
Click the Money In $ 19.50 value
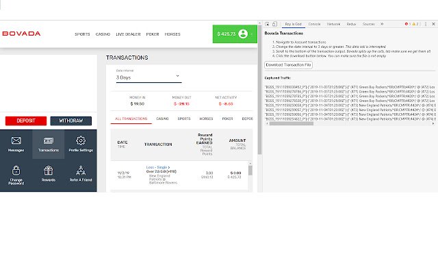[x=137, y=103]
